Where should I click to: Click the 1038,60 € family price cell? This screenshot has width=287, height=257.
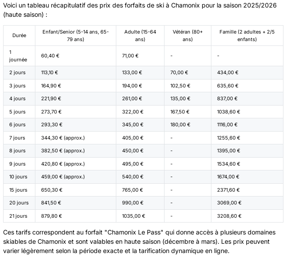point(229,112)
